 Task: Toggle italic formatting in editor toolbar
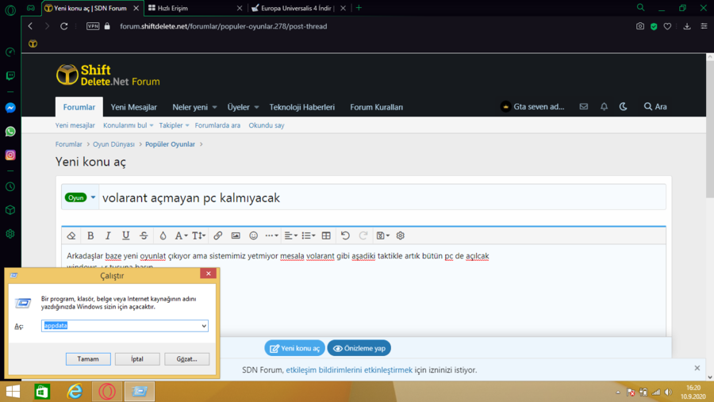coord(108,235)
